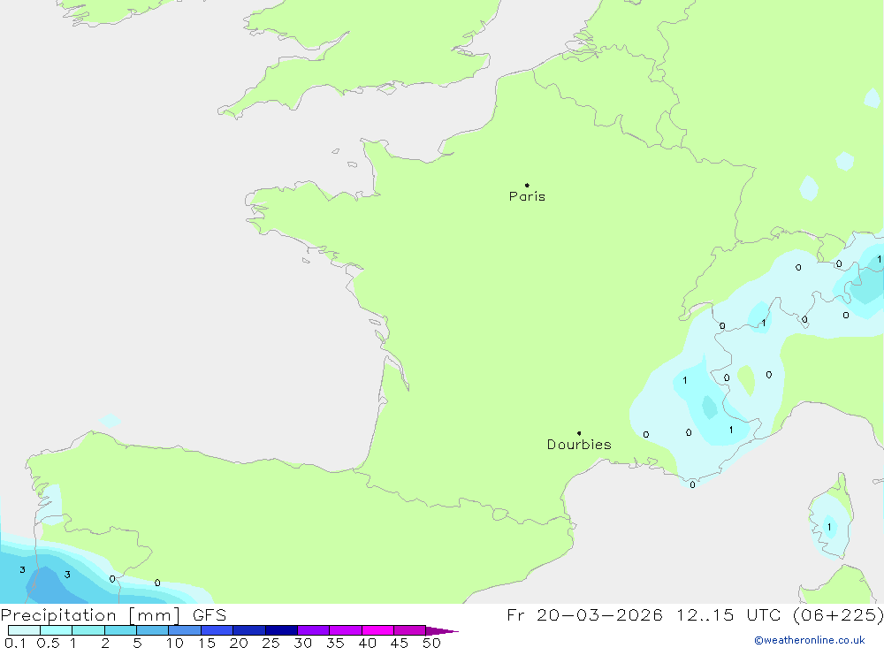This screenshot has width=884, height=648.
Task: Select the Paris location dot marker
Action: 527,185
